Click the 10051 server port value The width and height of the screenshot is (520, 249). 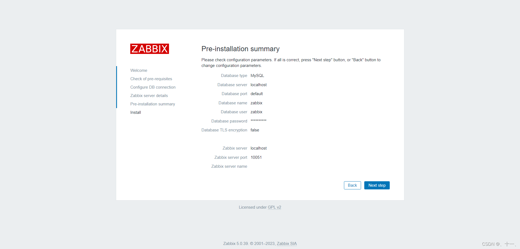[x=256, y=157]
